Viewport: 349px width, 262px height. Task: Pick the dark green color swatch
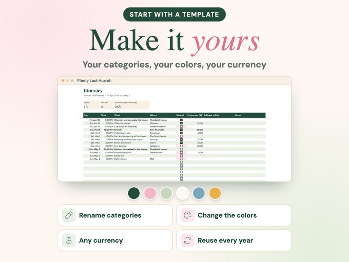pyautogui.click(x=134, y=193)
